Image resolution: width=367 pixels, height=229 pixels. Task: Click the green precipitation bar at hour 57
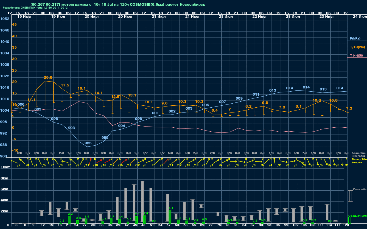click(170, 217)
